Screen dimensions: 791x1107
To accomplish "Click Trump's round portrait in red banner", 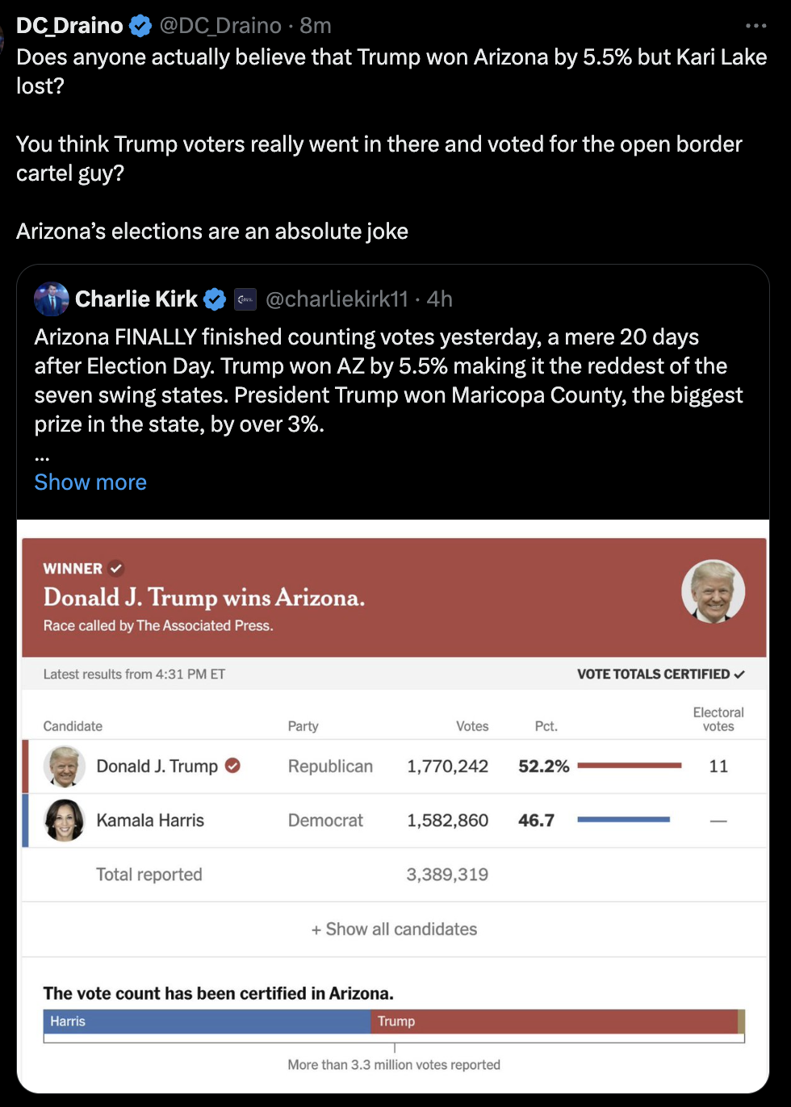I will [713, 591].
